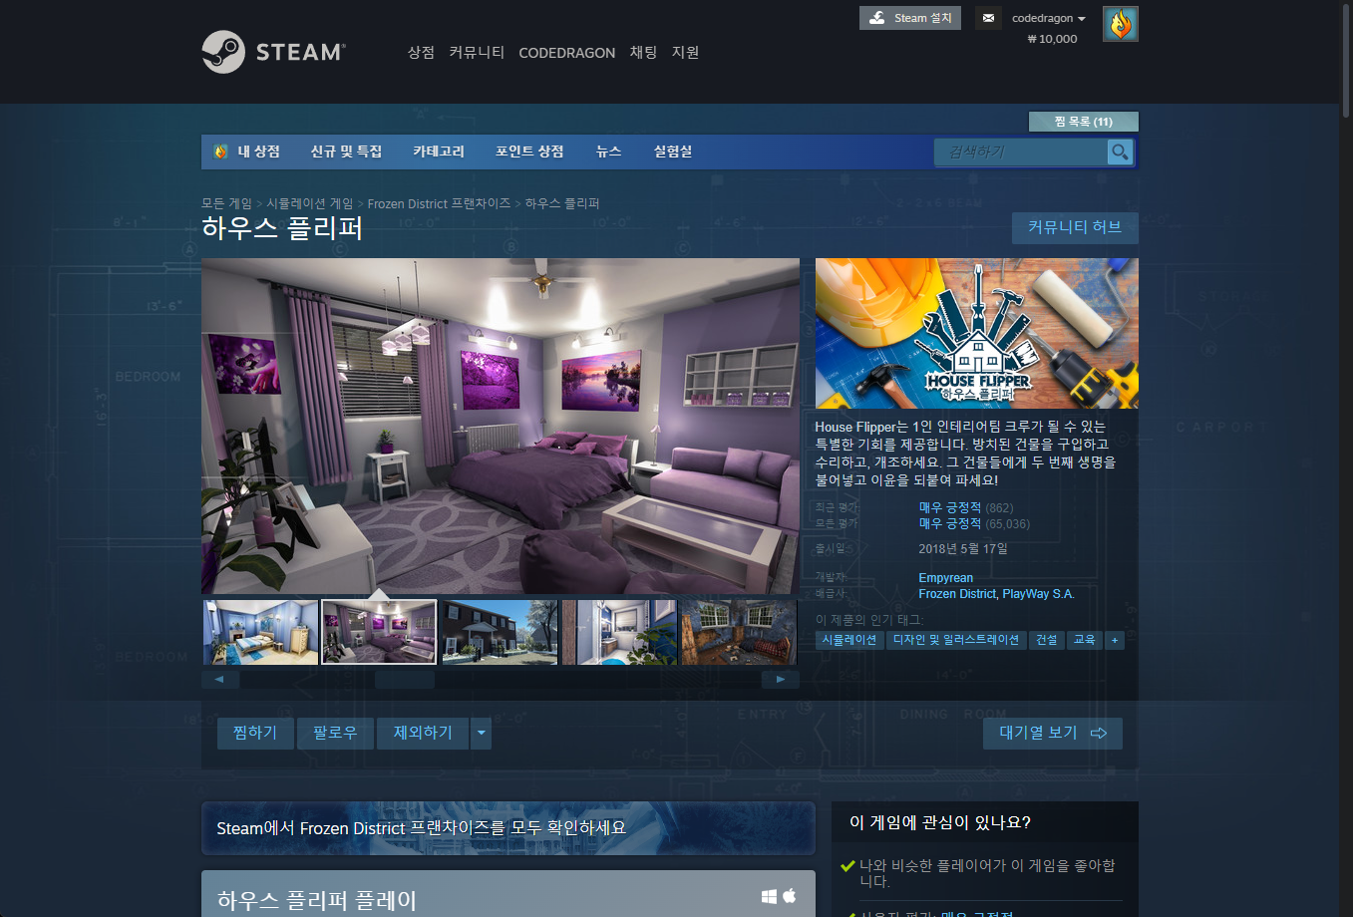Select 디자인 및 일러스트레이션 tag
The width and height of the screenshot is (1353, 917).
[956, 640]
